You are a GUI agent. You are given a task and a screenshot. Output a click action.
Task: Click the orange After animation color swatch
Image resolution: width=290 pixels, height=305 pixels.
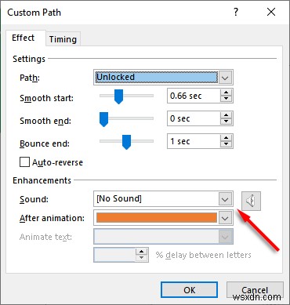click(x=157, y=218)
